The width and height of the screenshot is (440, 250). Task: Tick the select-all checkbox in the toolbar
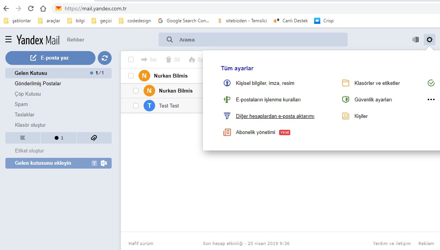tap(131, 60)
